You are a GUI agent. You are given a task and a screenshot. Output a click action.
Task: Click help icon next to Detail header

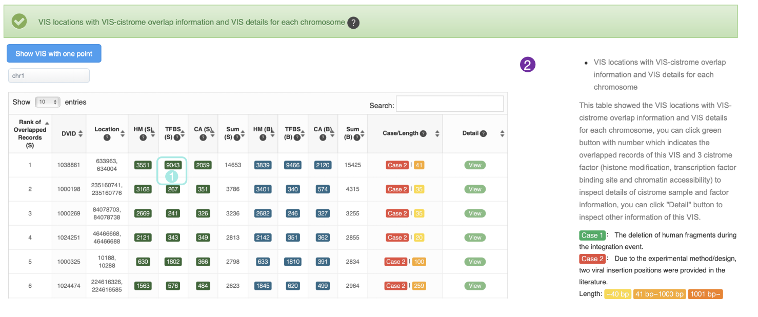[483, 133]
